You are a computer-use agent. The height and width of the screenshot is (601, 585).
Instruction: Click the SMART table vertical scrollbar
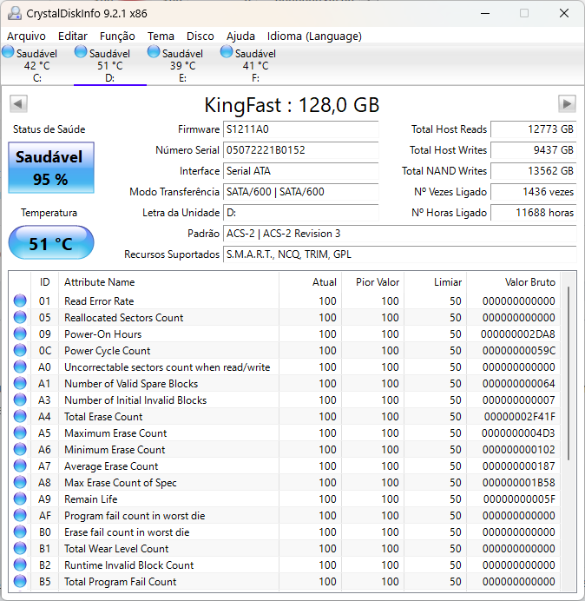tap(569, 373)
